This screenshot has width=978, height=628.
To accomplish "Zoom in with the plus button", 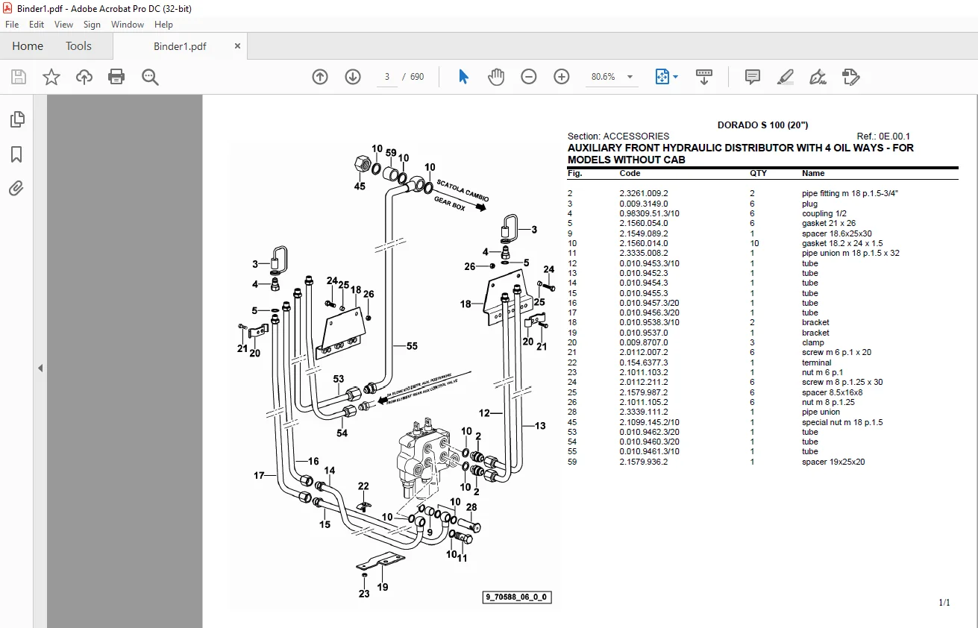I will pyautogui.click(x=562, y=77).
